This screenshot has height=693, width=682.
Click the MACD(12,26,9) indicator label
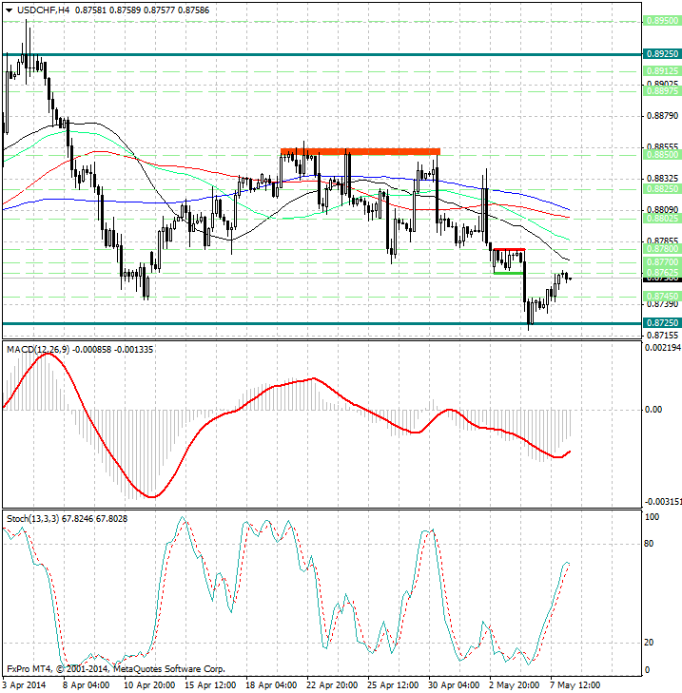click(x=38, y=350)
